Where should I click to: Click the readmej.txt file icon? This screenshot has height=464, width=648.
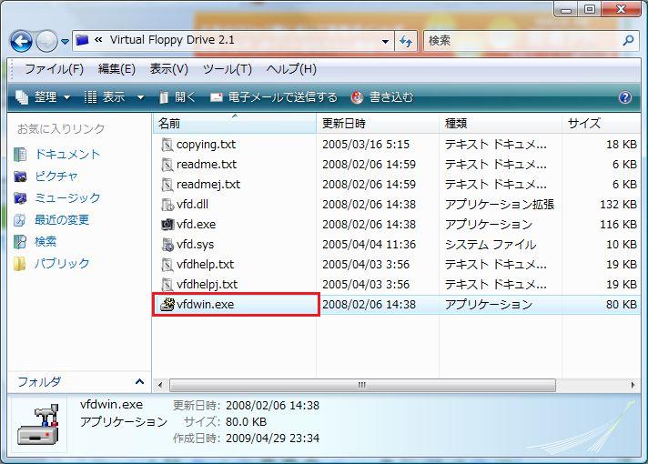click(x=167, y=185)
